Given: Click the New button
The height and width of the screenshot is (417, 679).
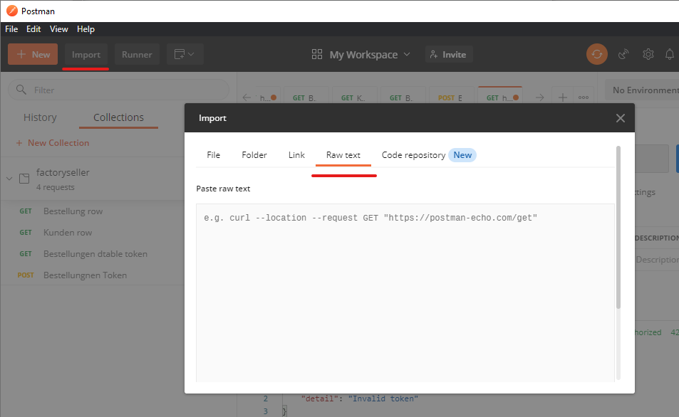Looking at the screenshot, I should pyautogui.click(x=33, y=55).
